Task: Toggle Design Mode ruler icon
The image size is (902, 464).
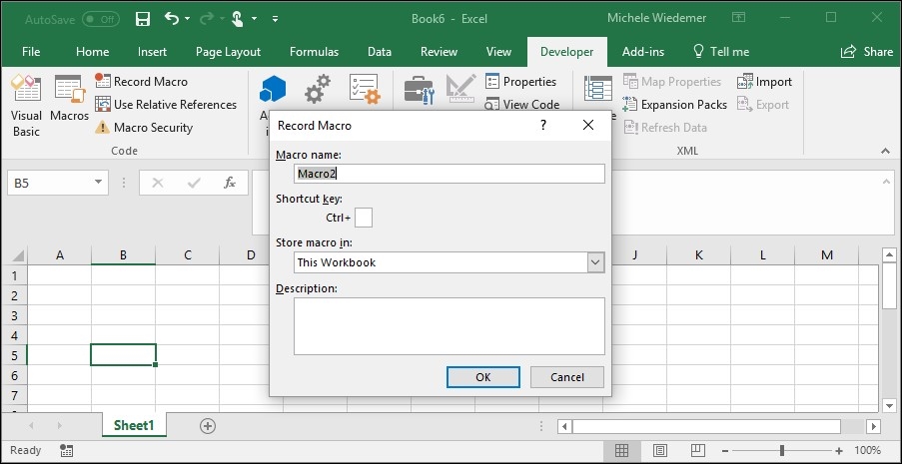Action: click(x=460, y=89)
